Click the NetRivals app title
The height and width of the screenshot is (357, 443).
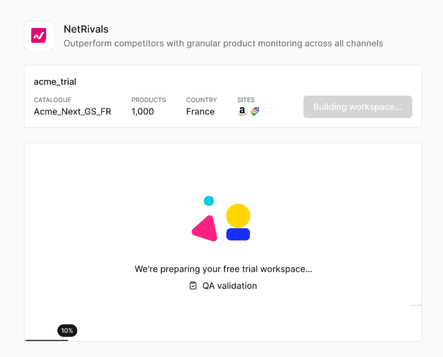click(86, 29)
